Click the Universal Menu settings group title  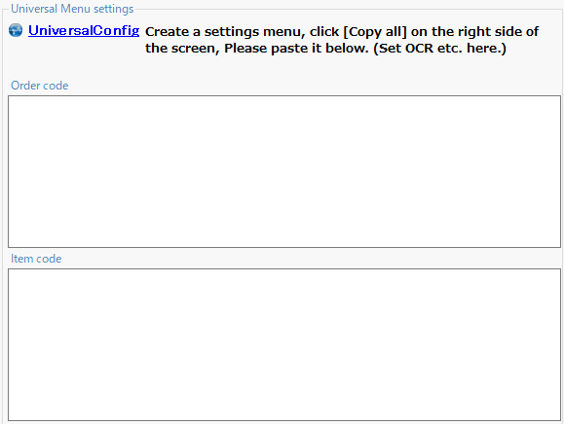[72, 9]
